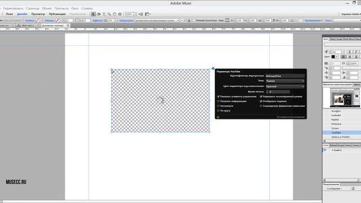The height and width of the screenshot is (203, 361).
Task: Open the zoom level dropdown
Action: [x=135, y=14]
